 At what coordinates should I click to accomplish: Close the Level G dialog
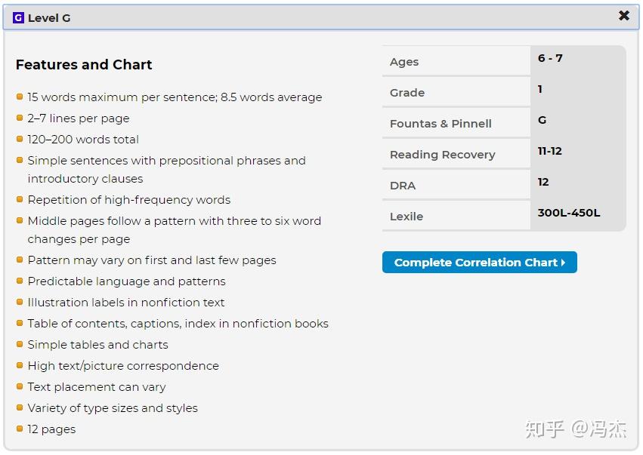pyautogui.click(x=623, y=16)
